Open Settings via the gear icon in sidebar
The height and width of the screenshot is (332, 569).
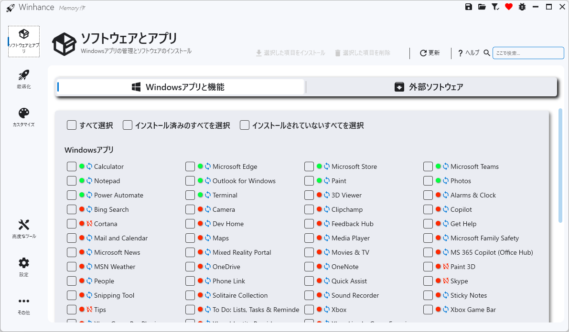click(24, 267)
